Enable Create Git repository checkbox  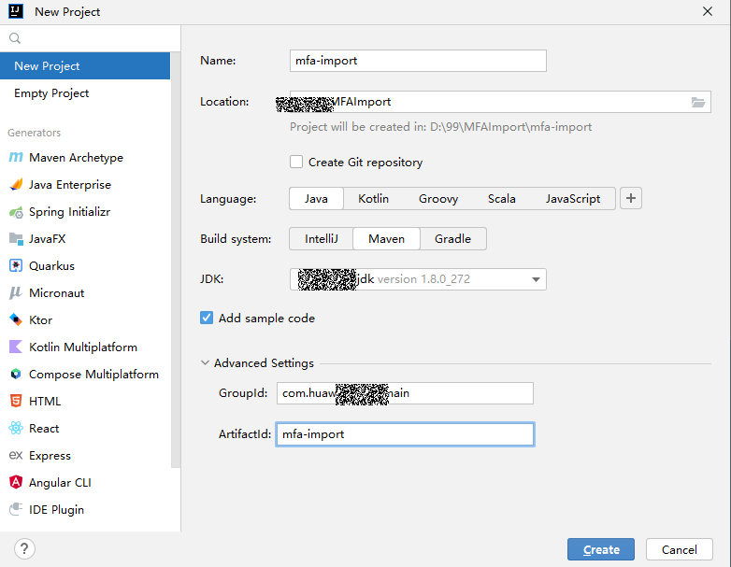pos(296,162)
